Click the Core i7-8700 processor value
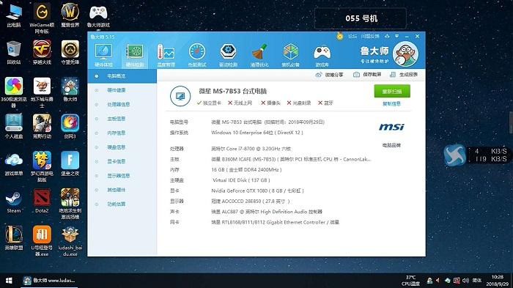The width and height of the screenshot is (513, 288). [x=251, y=149]
